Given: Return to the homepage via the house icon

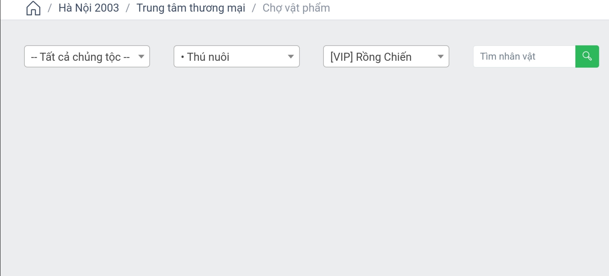Looking at the screenshot, I should click(33, 8).
